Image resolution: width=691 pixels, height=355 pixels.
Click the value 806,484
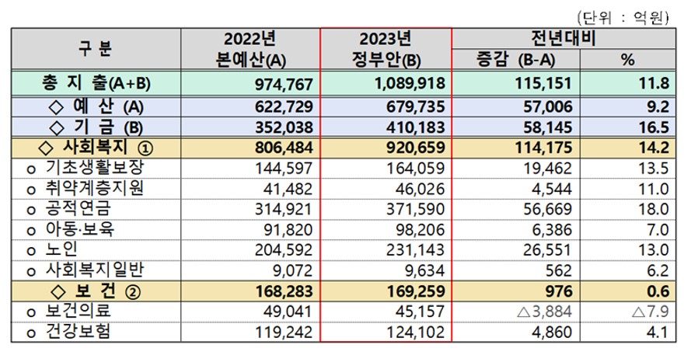[x=284, y=148]
